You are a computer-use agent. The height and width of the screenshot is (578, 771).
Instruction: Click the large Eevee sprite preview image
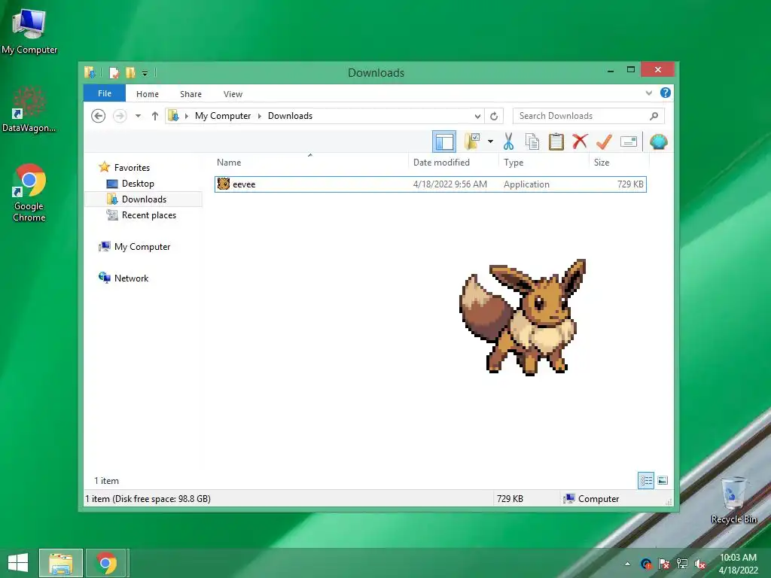coord(523,317)
